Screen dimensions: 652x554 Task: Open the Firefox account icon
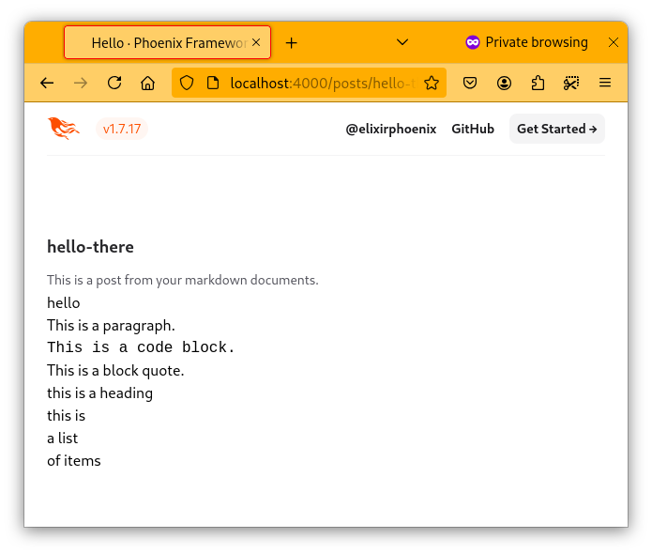505,83
